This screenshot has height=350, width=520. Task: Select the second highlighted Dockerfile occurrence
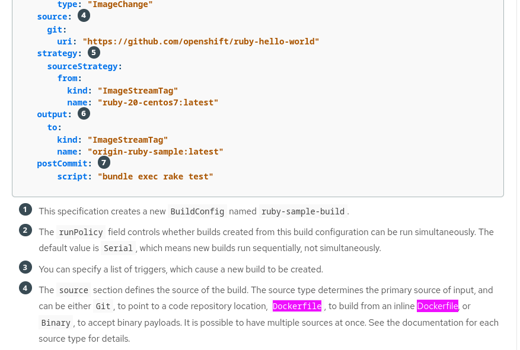coord(437,306)
